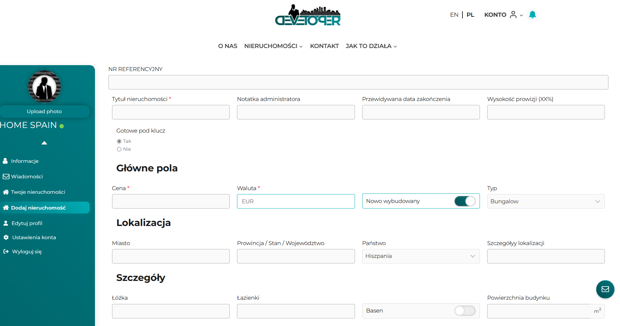Viewport: 620px width, 326px height.
Task: Click the Ustawienia konta gear icon
Action: (6, 237)
